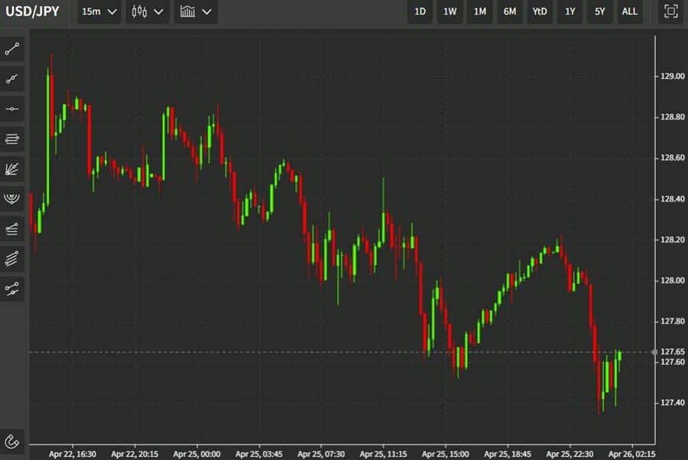
Task: Click the current price marker 127.65
Action: (x=672, y=351)
